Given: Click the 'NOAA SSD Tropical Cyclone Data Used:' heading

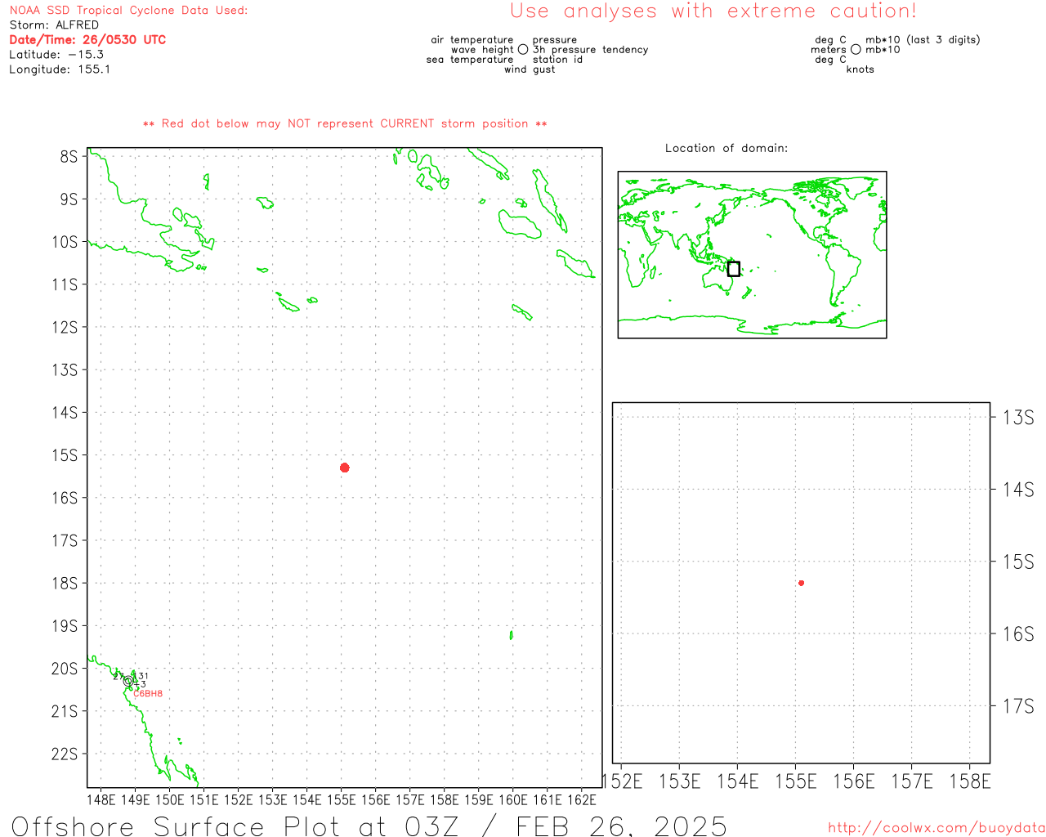Looking at the screenshot, I should click(x=128, y=11).
